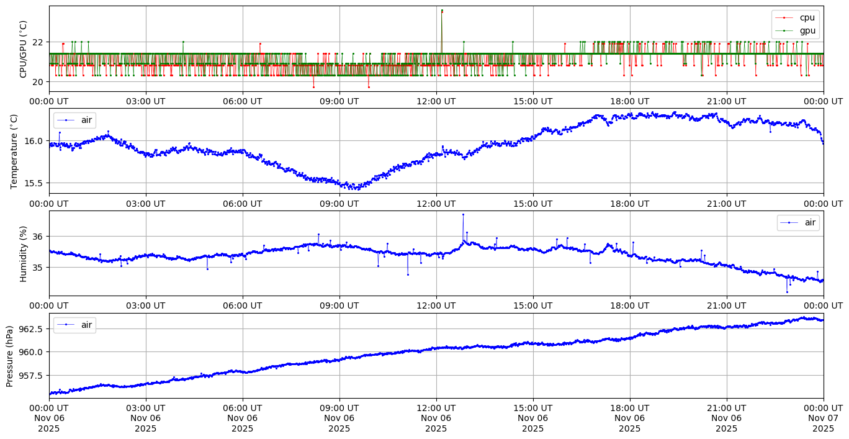Click the '00:00 UT Nov 07 2025' tick label

[x=823, y=418]
